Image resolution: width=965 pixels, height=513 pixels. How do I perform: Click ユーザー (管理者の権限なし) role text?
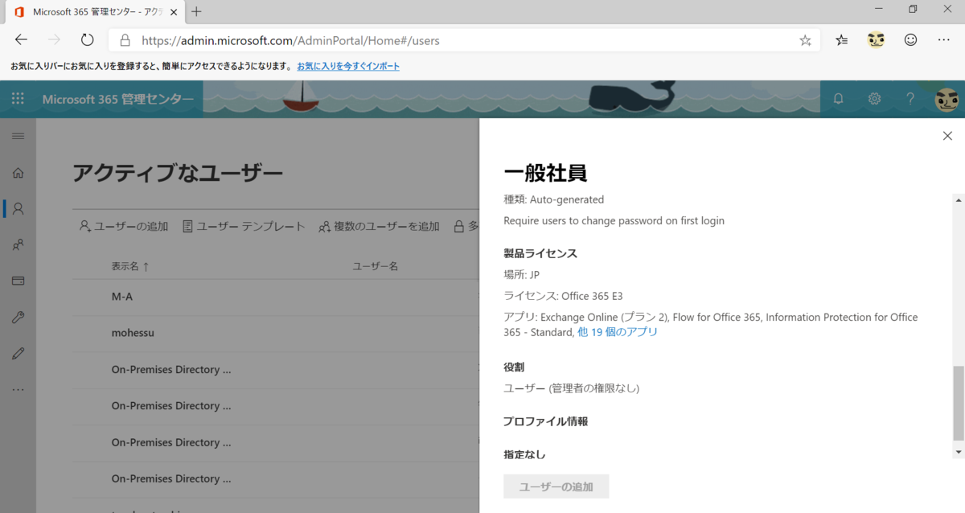click(571, 388)
